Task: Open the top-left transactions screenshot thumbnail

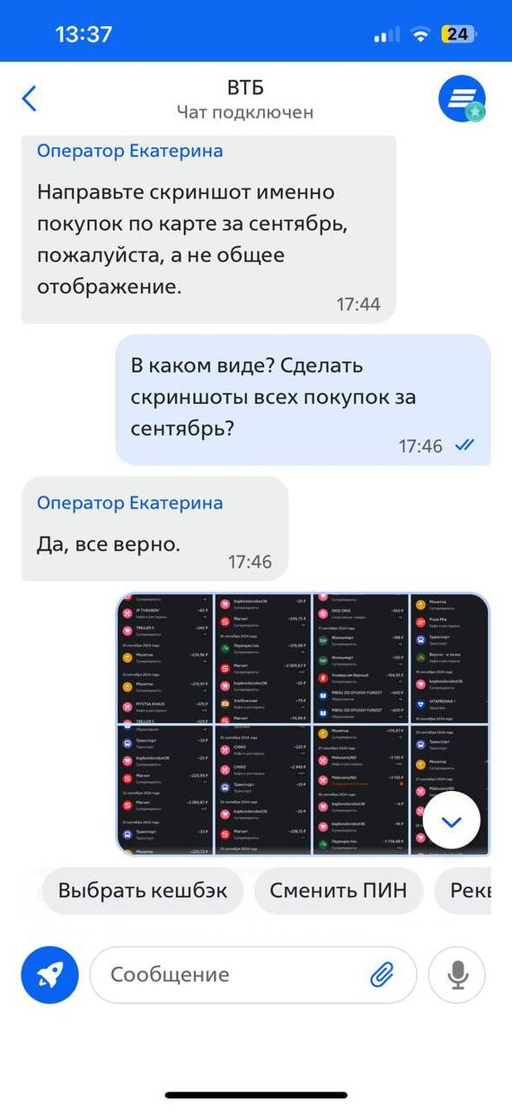Action: 165,658
